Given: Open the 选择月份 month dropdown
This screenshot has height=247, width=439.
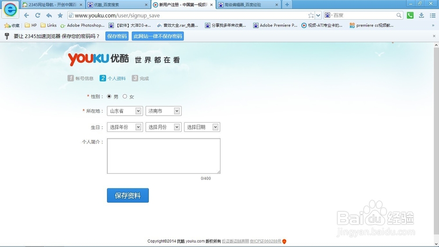Looking at the screenshot, I should (x=163, y=127).
